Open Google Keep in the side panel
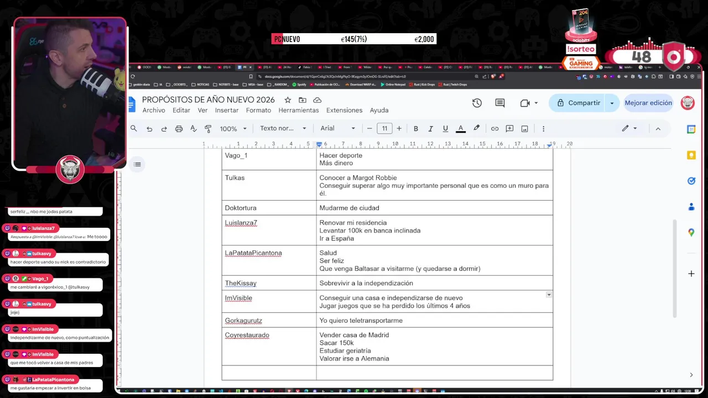The image size is (708, 398). 691,155
